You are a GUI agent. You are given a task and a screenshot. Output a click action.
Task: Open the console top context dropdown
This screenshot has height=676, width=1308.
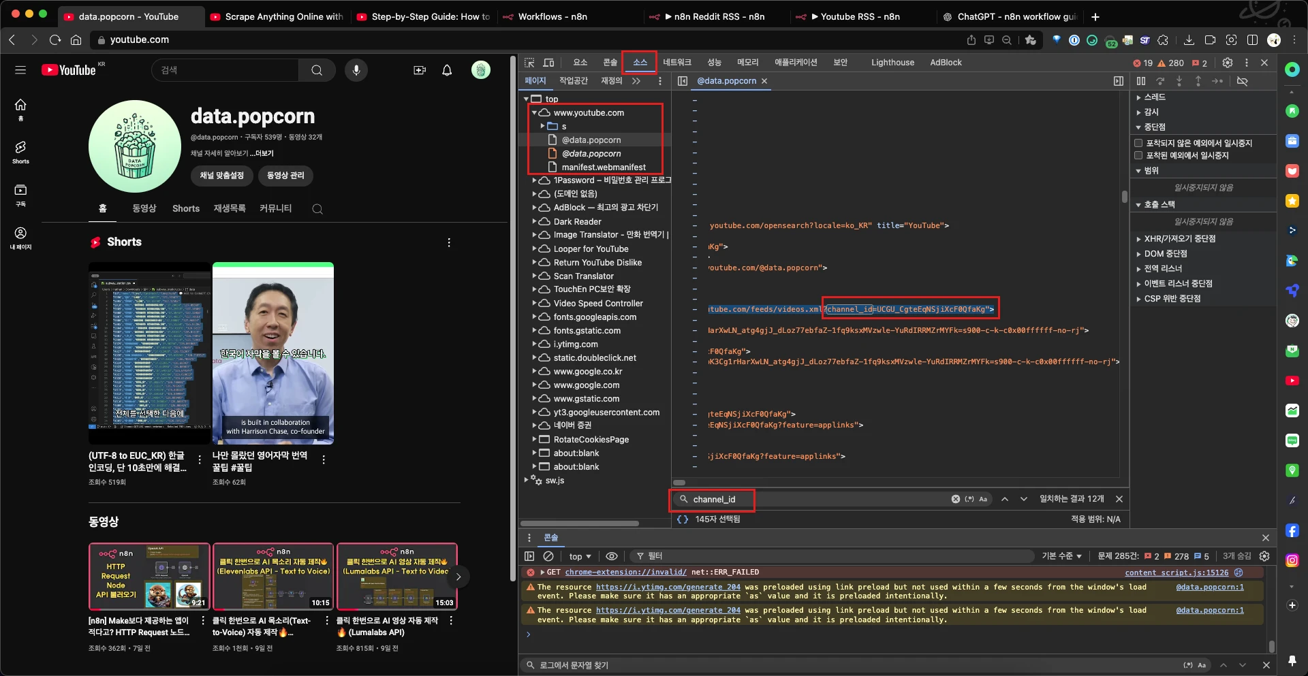click(580, 556)
